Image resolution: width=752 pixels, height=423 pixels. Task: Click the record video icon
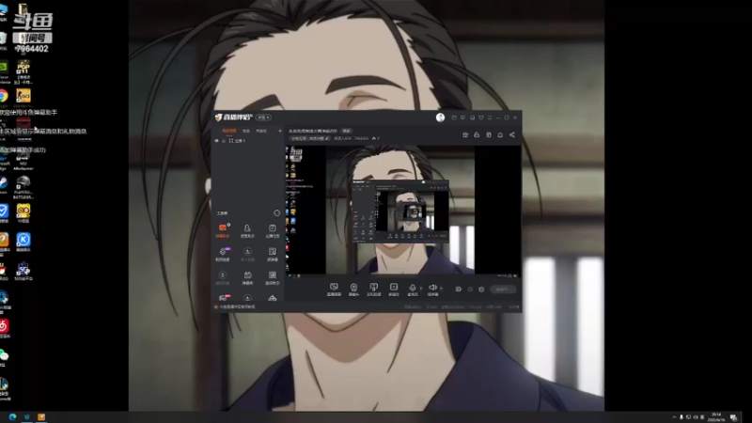(x=458, y=290)
